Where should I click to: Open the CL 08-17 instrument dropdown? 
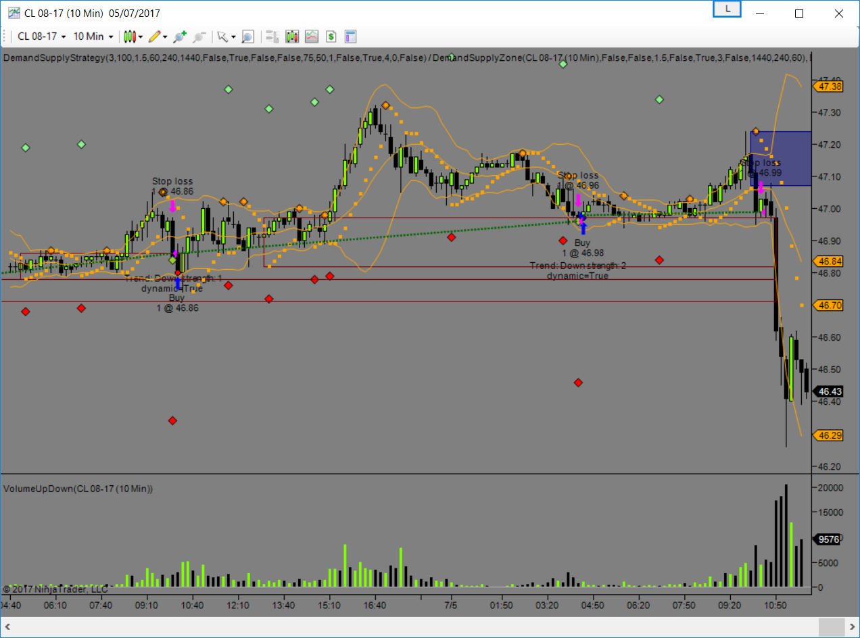click(x=41, y=36)
